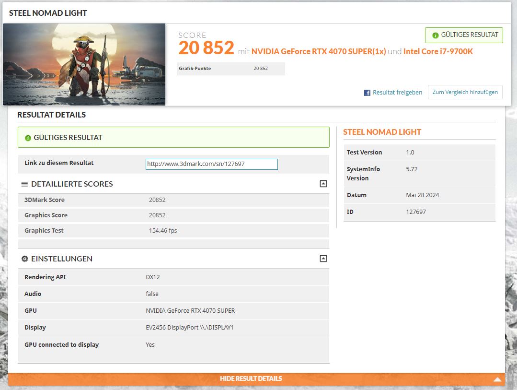The width and height of the screenshot is (517, 390).
Task: Click the list icon beside DETAILLIERTE SCORES
Action: (24, 184)
